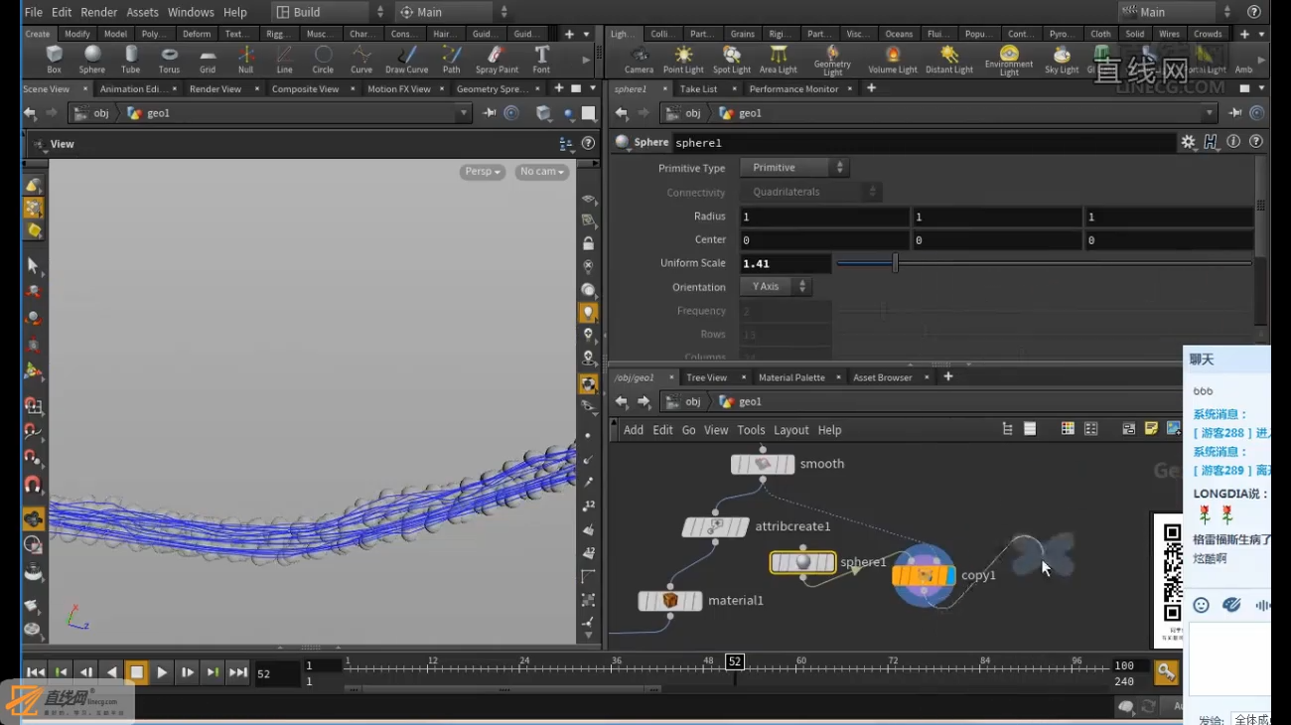The width and height of the screenshot is (1291, 725).
Task: Open the Render menu
Action: point(98,12)
